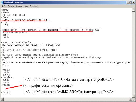The height and width of the screenshot is (102, 136).
Task: Close the file1.html Notepad window
Action: (x=133, y=3)
